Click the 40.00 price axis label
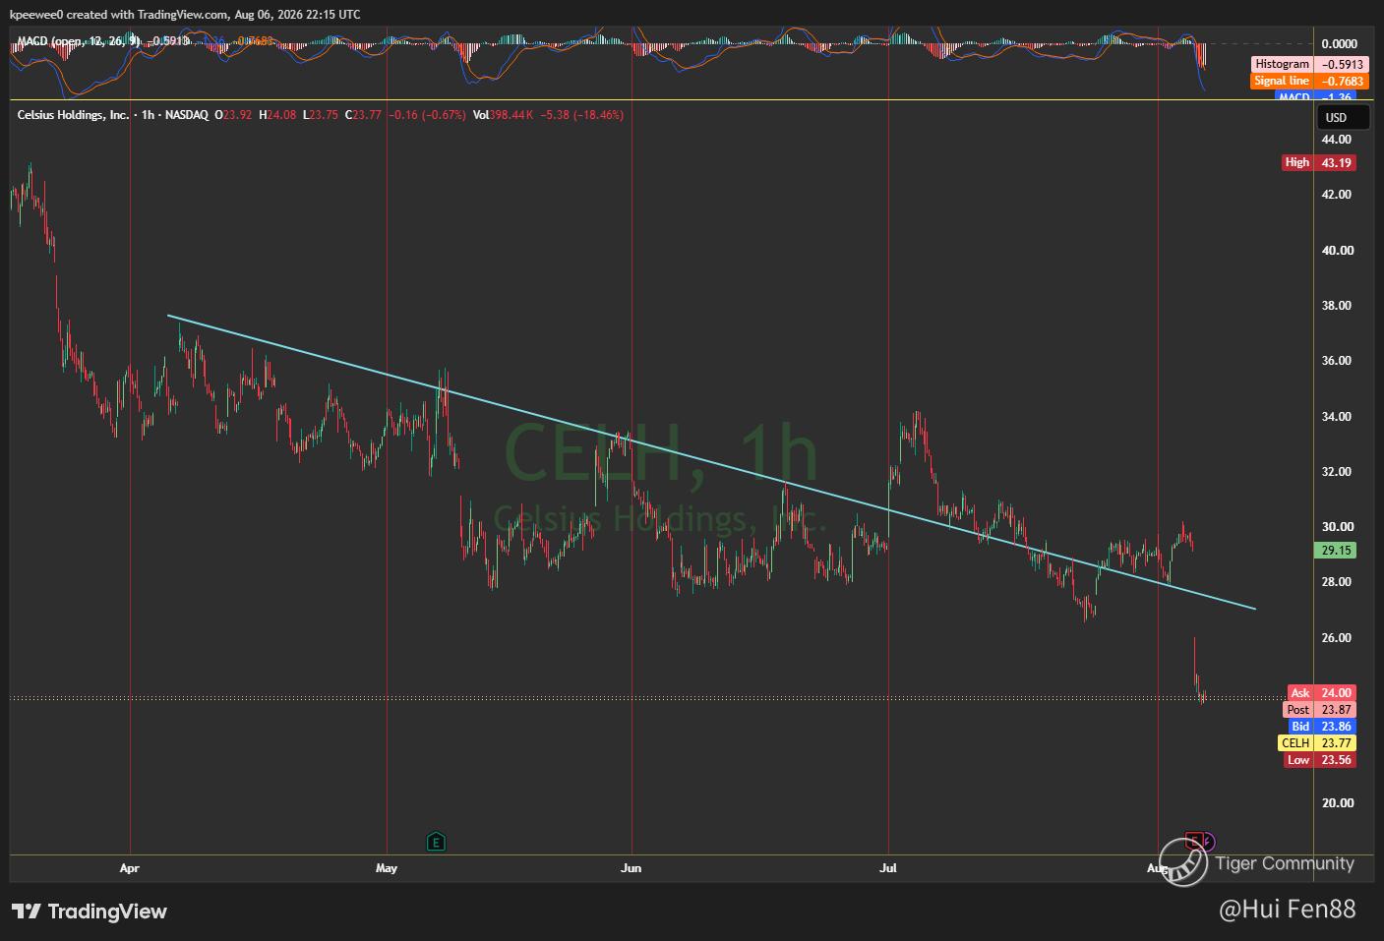The image size is (1384, 941). [1337, 251]
